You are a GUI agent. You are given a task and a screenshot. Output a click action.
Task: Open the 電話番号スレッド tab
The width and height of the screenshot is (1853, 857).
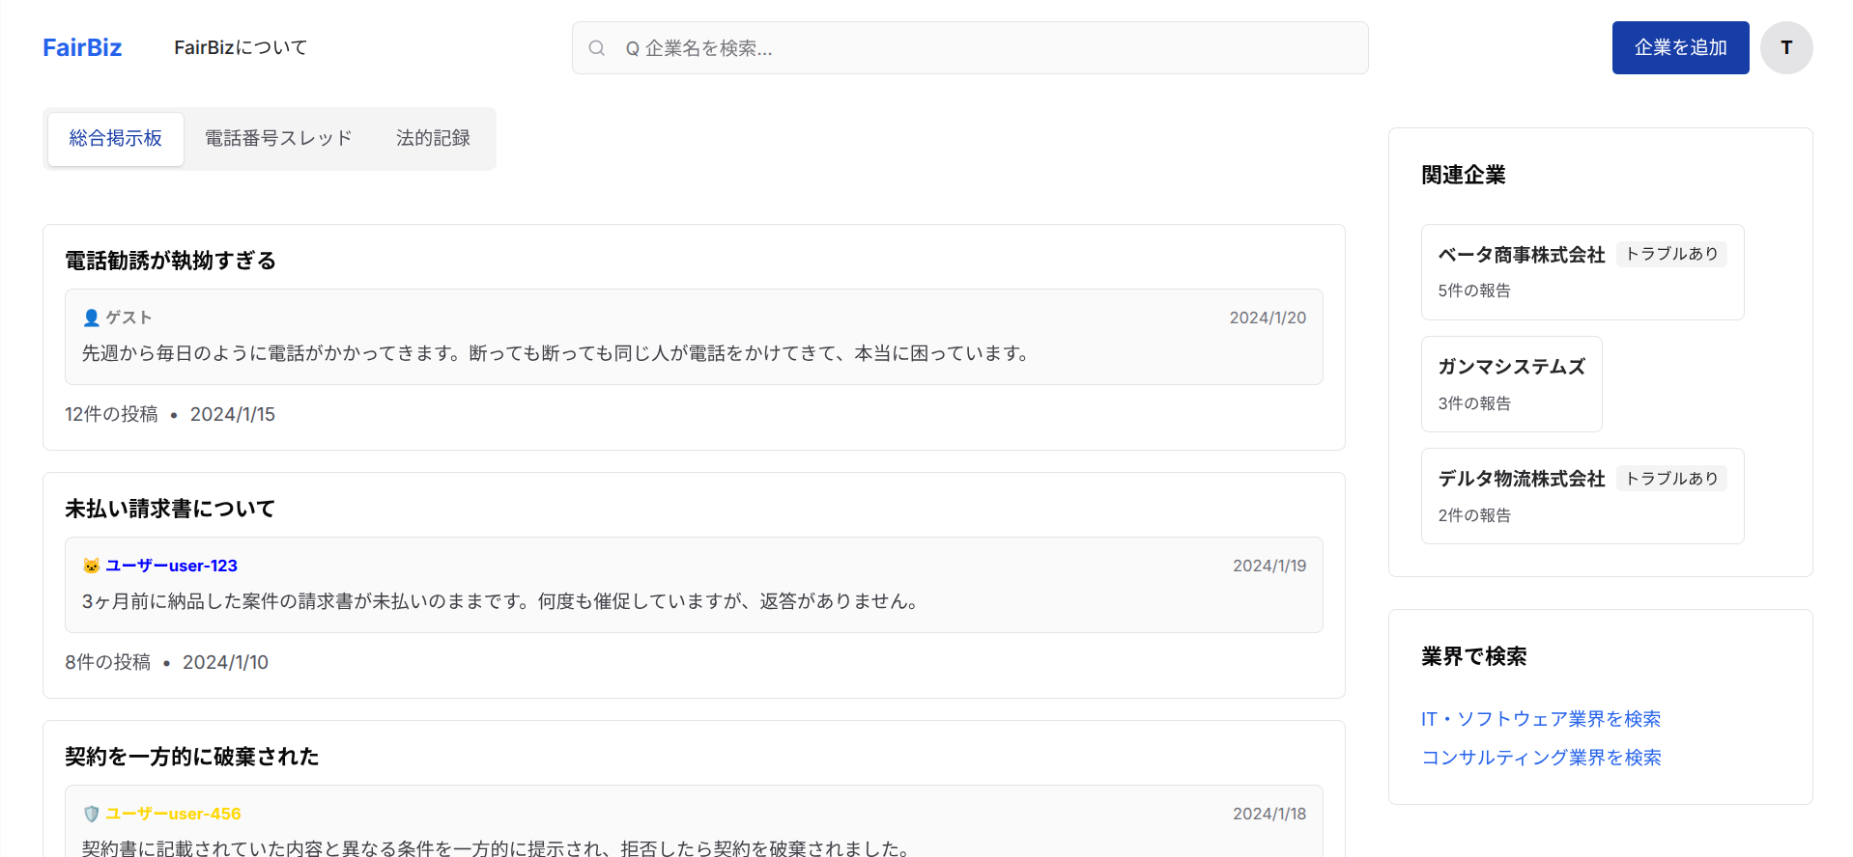[x=278, y=139]
